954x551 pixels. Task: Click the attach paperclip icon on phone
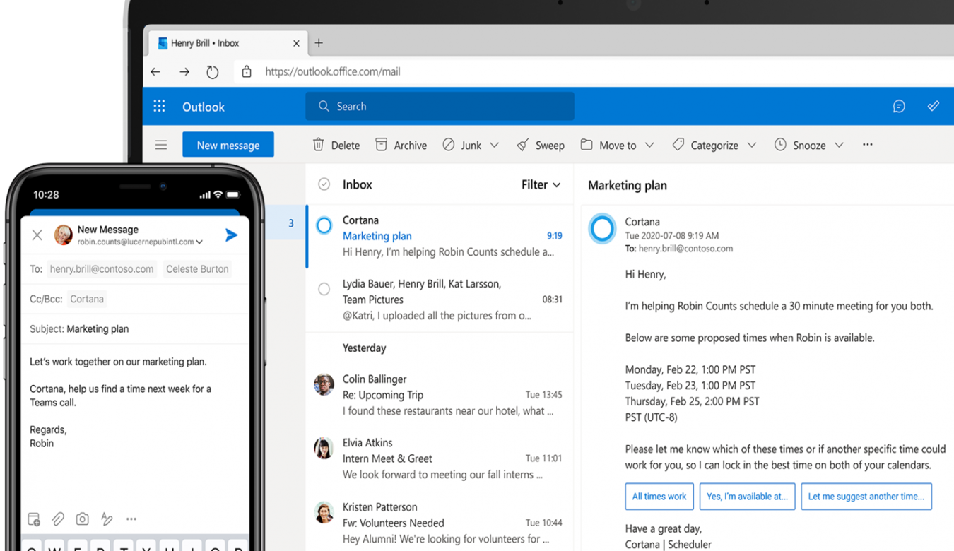pyautogui.click(x=58, y=519)
